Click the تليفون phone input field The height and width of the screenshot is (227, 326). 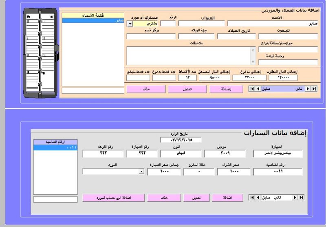coord(288,36)
